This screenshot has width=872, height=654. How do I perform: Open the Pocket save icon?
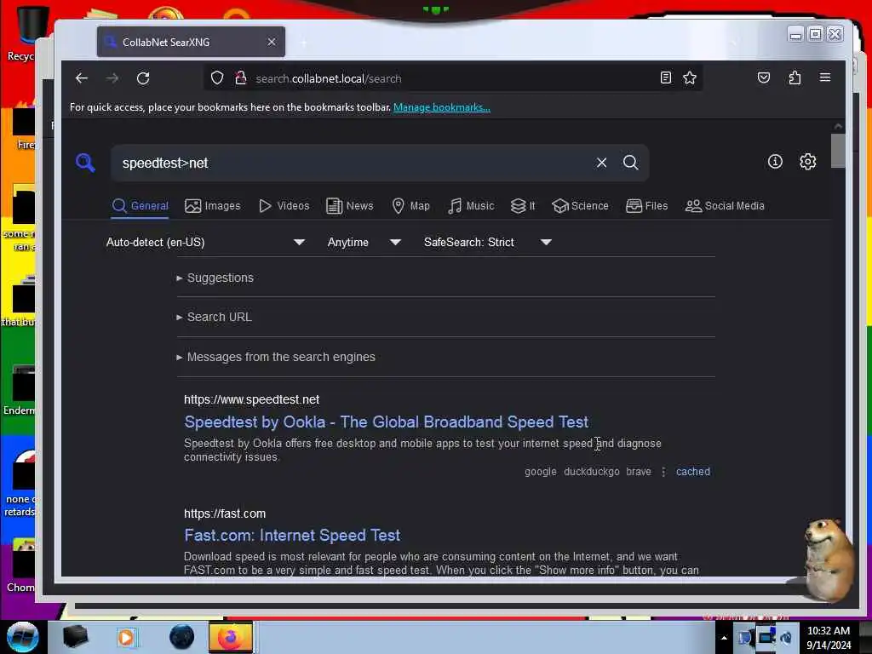764,77
